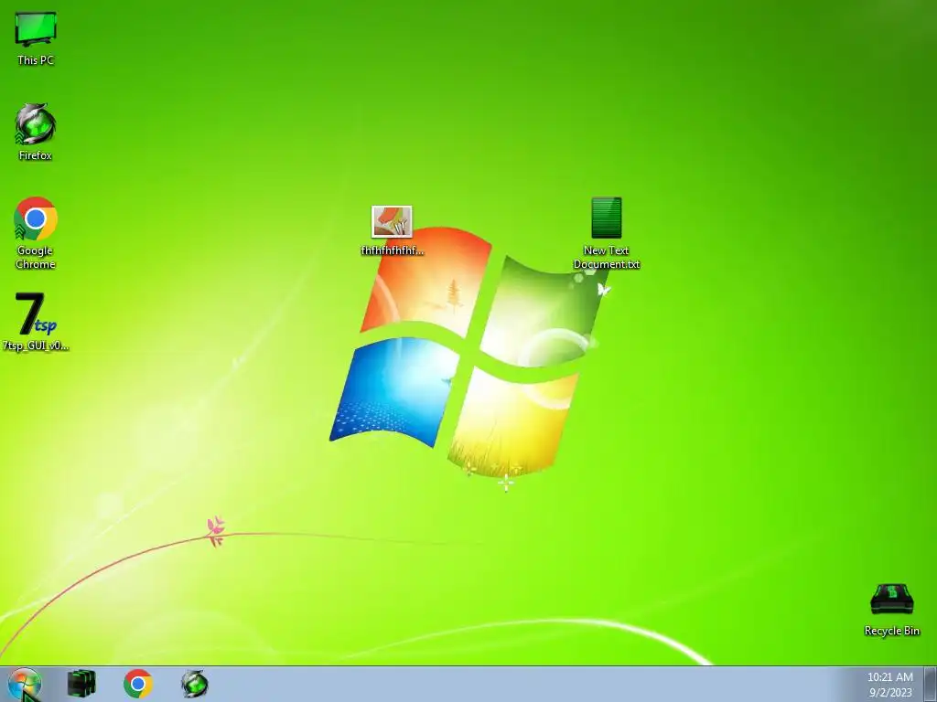Click the 'Recycle Bin' label text
The height and width of the screenshot is (702, 937).
(891, 631)
